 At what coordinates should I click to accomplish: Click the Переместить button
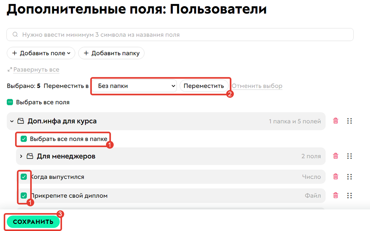[204, 86]
